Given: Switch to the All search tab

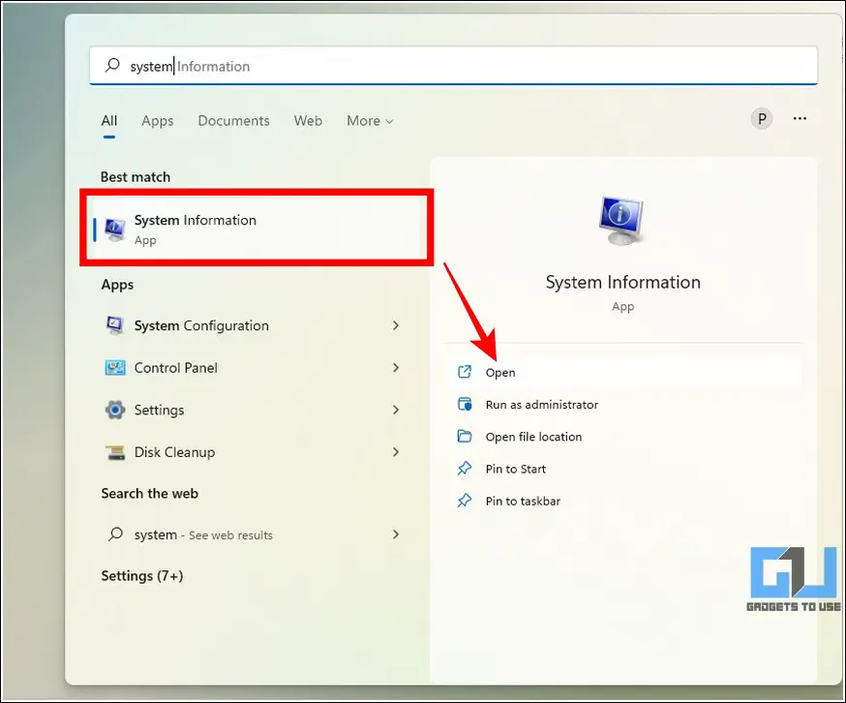Looking at the screenshot, I should 109,121.
